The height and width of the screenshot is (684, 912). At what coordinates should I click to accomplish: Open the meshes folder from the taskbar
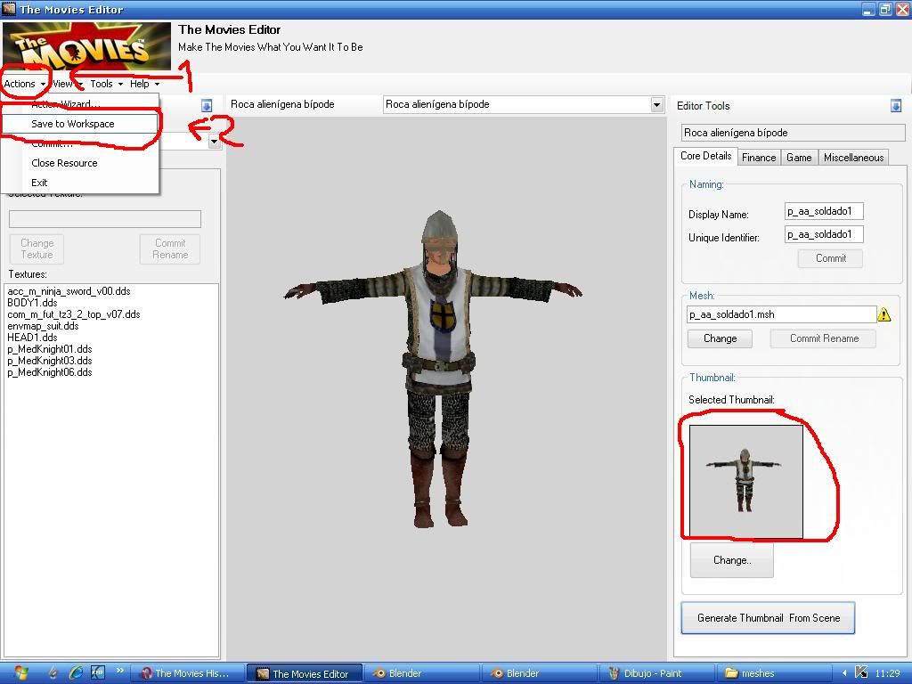point(773,673)
